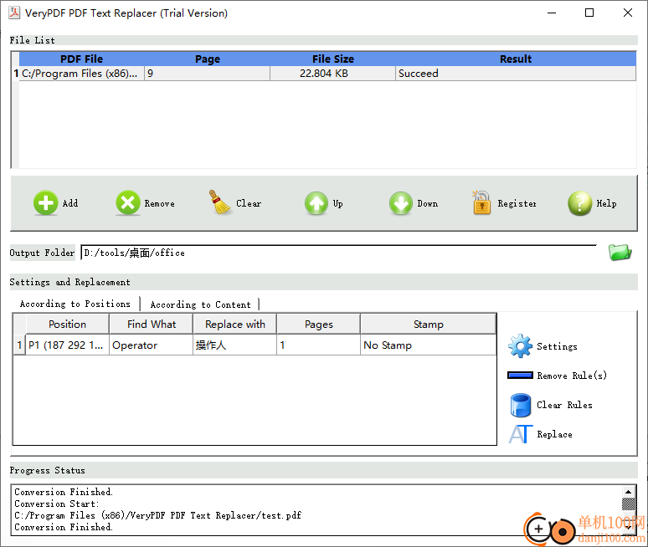Click the Replace with column header

tap(234, 324)
